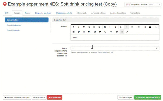Switch to the SKUs tab

pos(7,13)
